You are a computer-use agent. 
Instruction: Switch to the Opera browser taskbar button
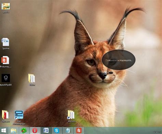[35, 130]
